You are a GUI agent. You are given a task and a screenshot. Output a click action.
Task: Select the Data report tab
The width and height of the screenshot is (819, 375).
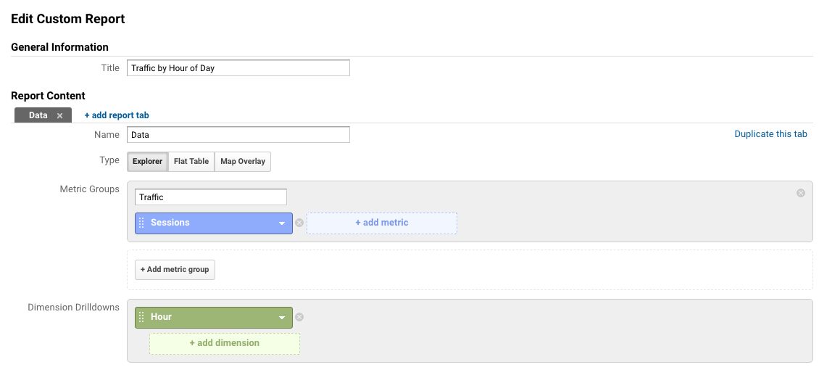point(38,115)
